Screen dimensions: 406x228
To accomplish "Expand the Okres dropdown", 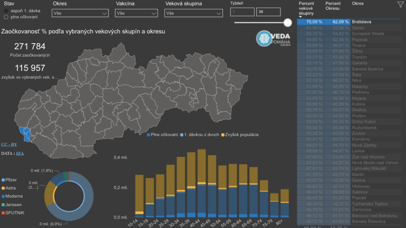I will pos(80,13).
